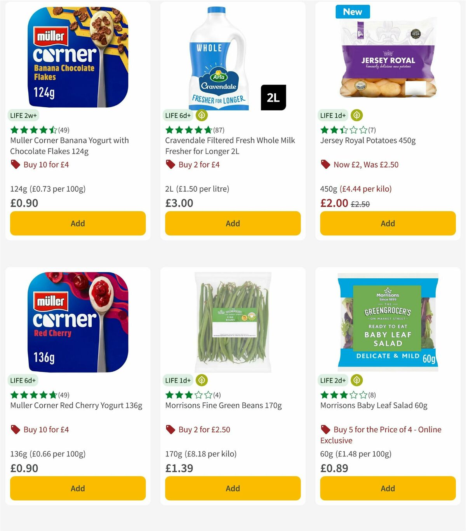This screenshot has height=531, width=466.
Task: Open the Muller Corner Red Cherry Yogurt product page
Action: tap(76, 405)
